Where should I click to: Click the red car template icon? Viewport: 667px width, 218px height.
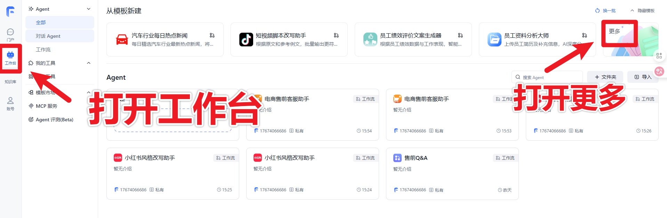[122, 40]
